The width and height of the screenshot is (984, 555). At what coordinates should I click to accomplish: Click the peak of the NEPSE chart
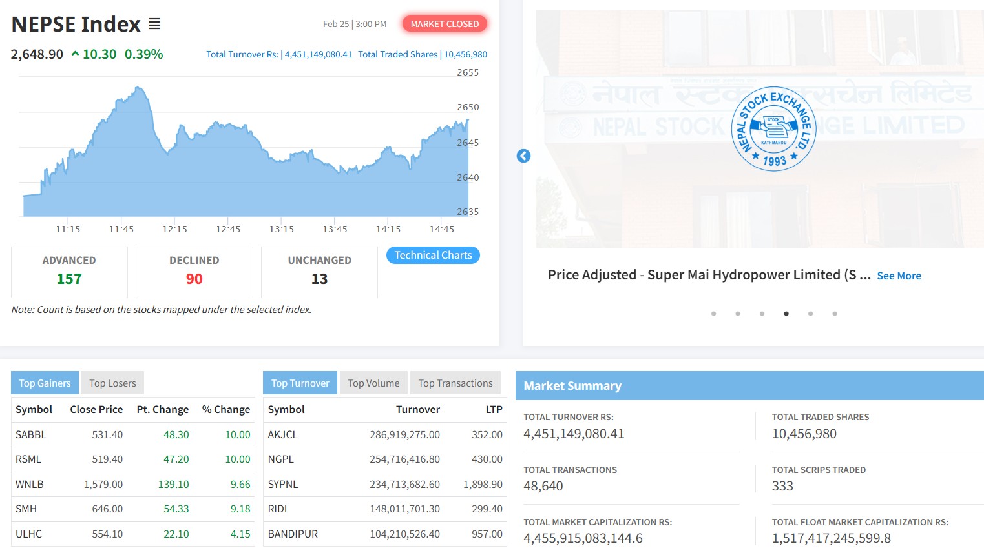click(138, 87)
